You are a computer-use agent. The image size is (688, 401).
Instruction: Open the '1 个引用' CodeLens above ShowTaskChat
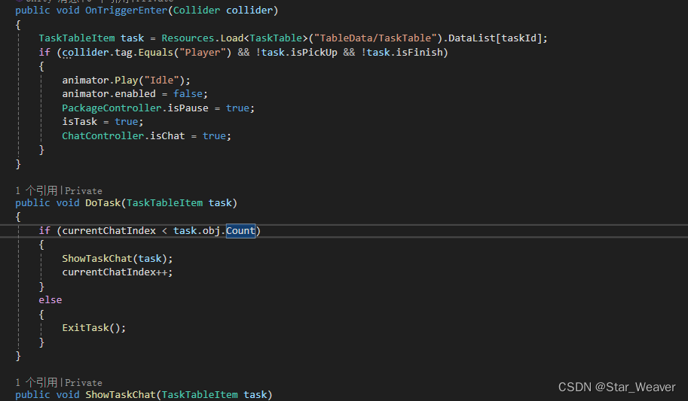pyautogui.click(x=36, y=383)
